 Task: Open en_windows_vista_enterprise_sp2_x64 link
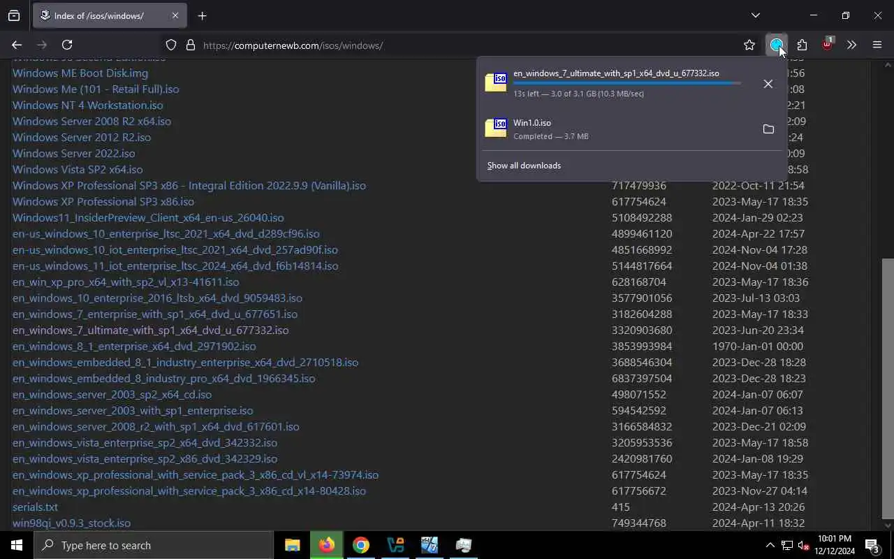pos(145,442)
